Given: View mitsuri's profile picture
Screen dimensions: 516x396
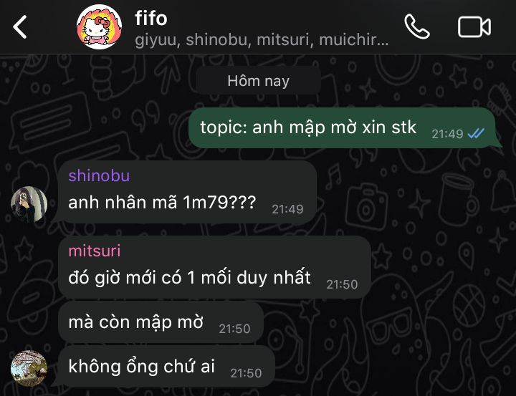Looking at the screenshot, I should pos(29,368).
